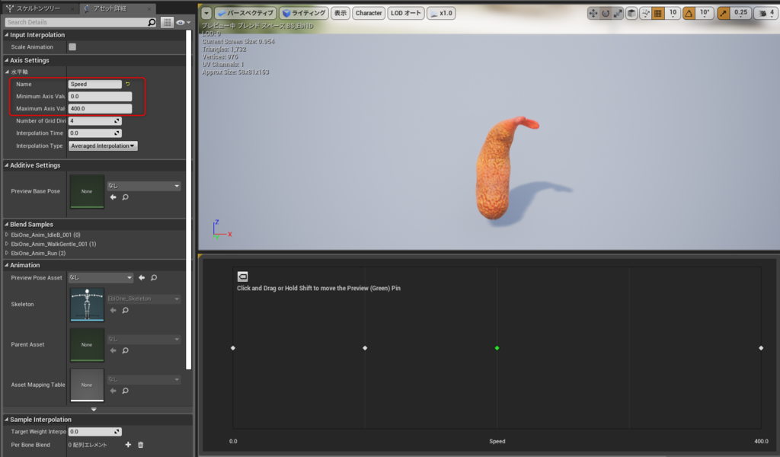Collapse the Blend Samples section
The image size is (780, 457).
pos(6,224)
